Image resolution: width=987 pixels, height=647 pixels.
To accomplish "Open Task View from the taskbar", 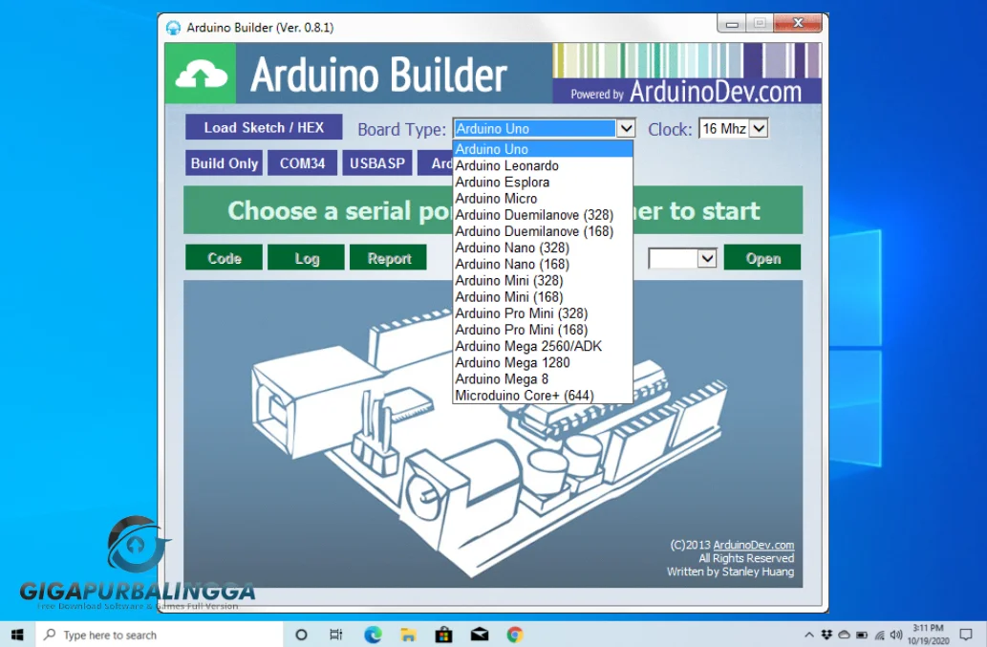I will click(336, 635).
